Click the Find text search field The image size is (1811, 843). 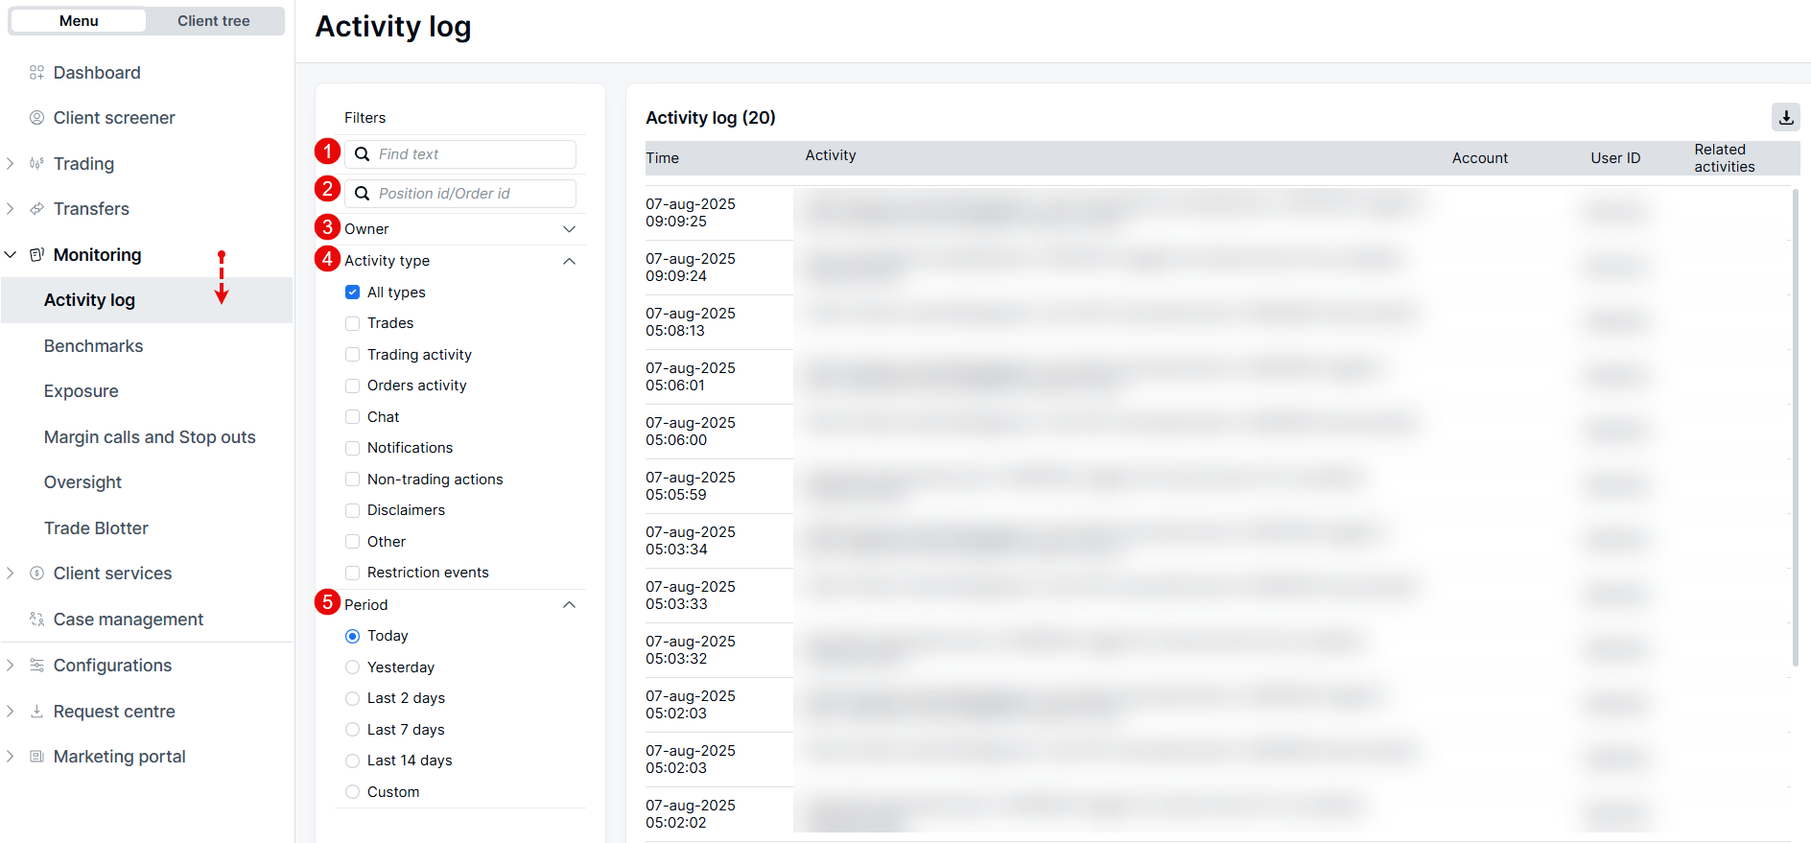(470, 154)
